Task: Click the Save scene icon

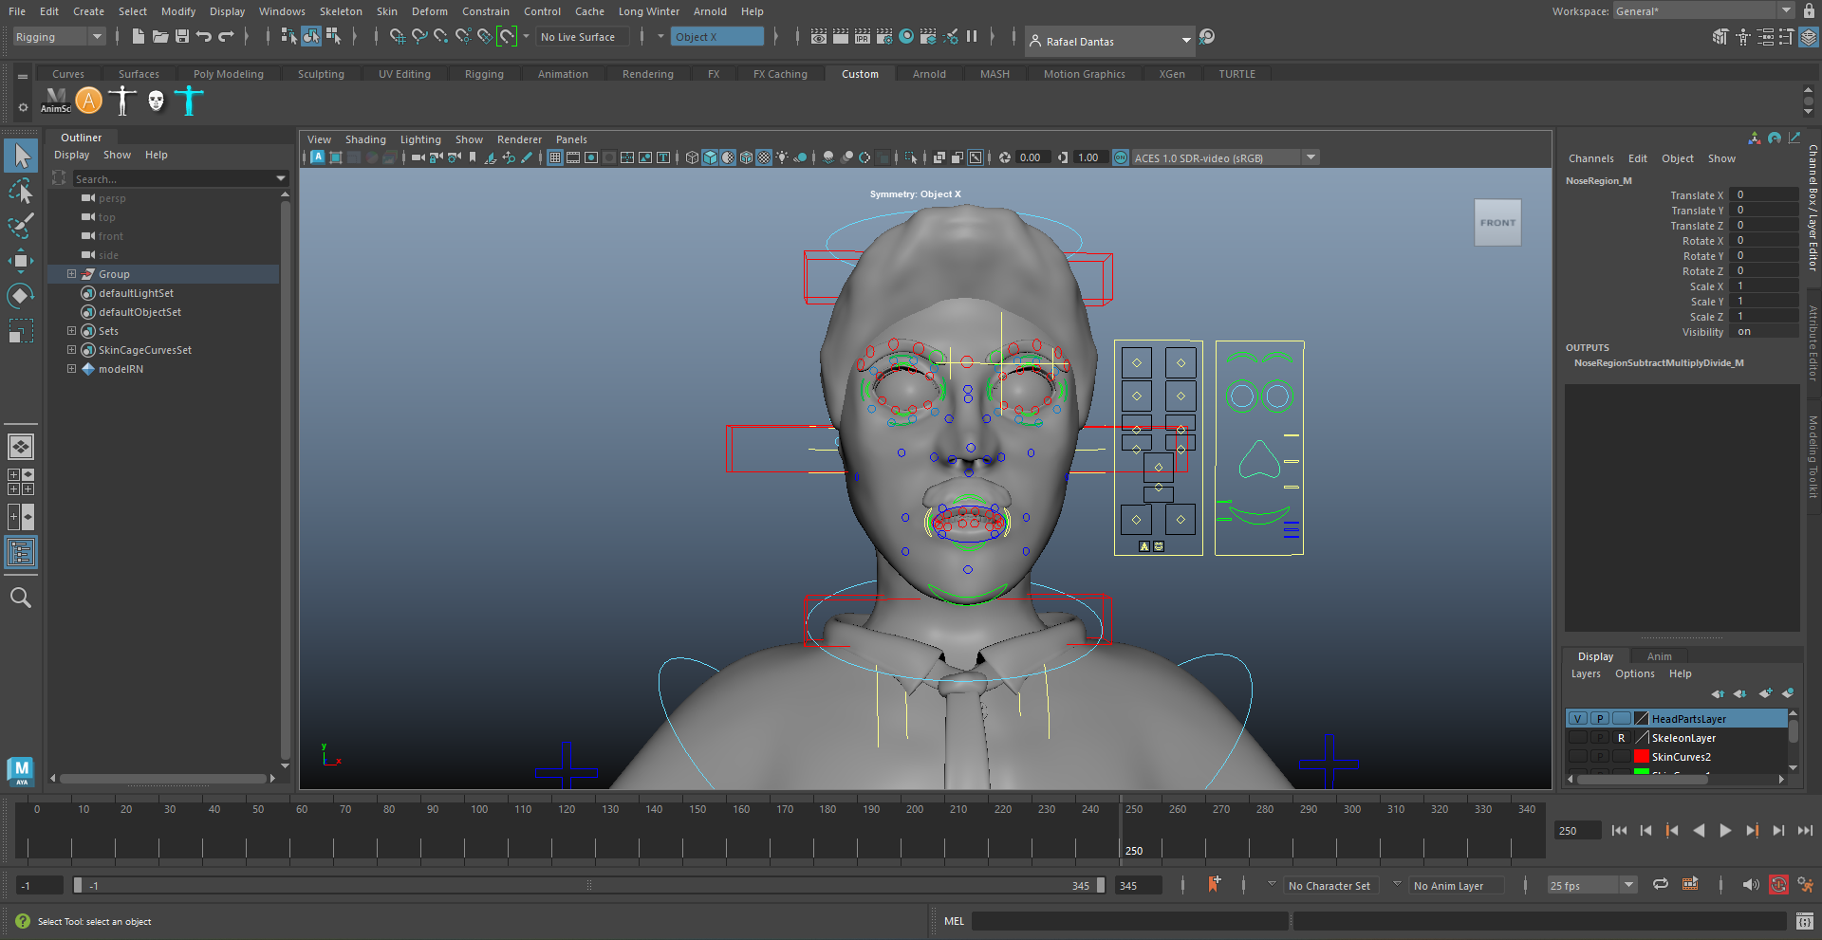Action: click(182, 37)
